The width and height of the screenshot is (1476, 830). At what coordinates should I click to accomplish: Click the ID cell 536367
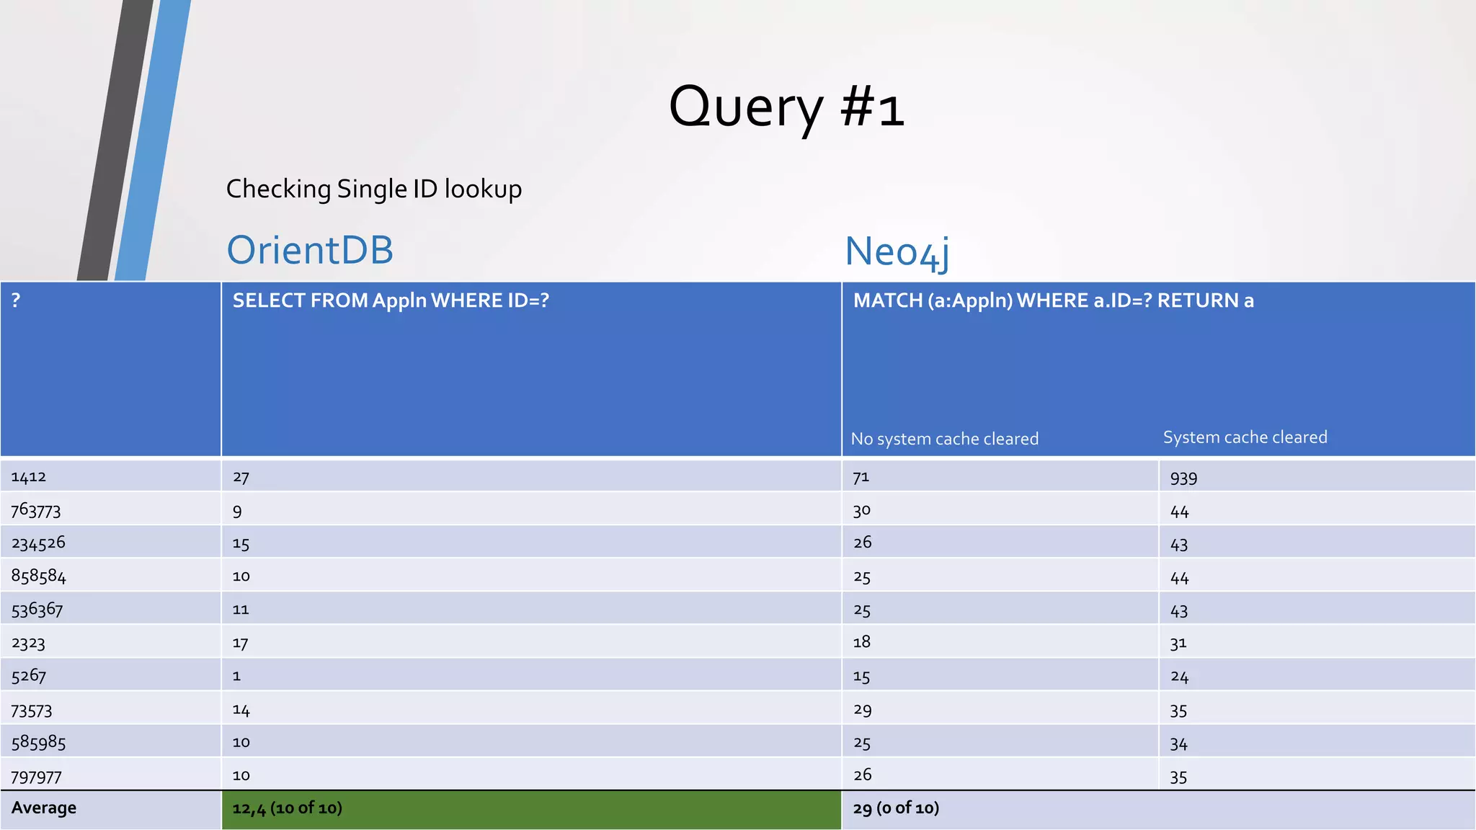110,609
